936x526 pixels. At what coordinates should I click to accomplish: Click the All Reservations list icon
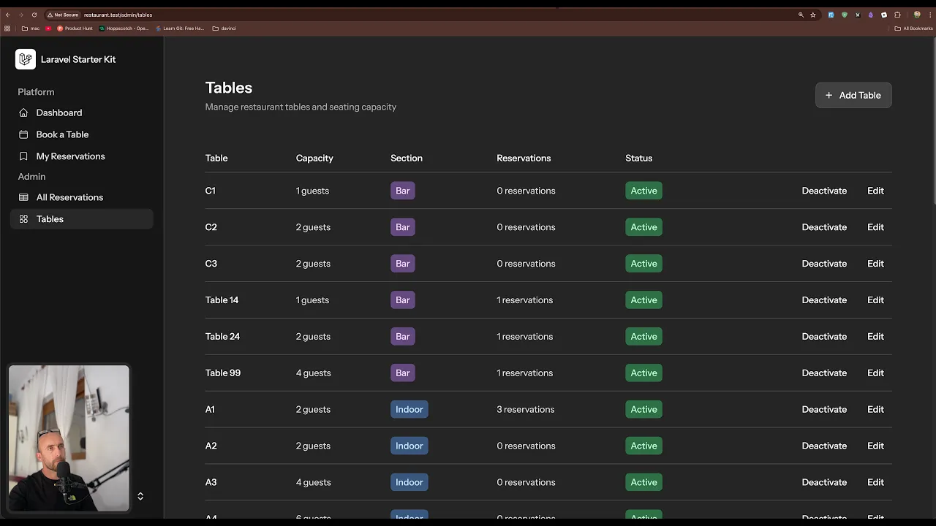tap(24, 197)
